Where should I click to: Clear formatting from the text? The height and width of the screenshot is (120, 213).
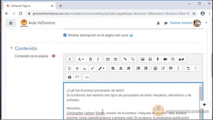coord(178,68)
